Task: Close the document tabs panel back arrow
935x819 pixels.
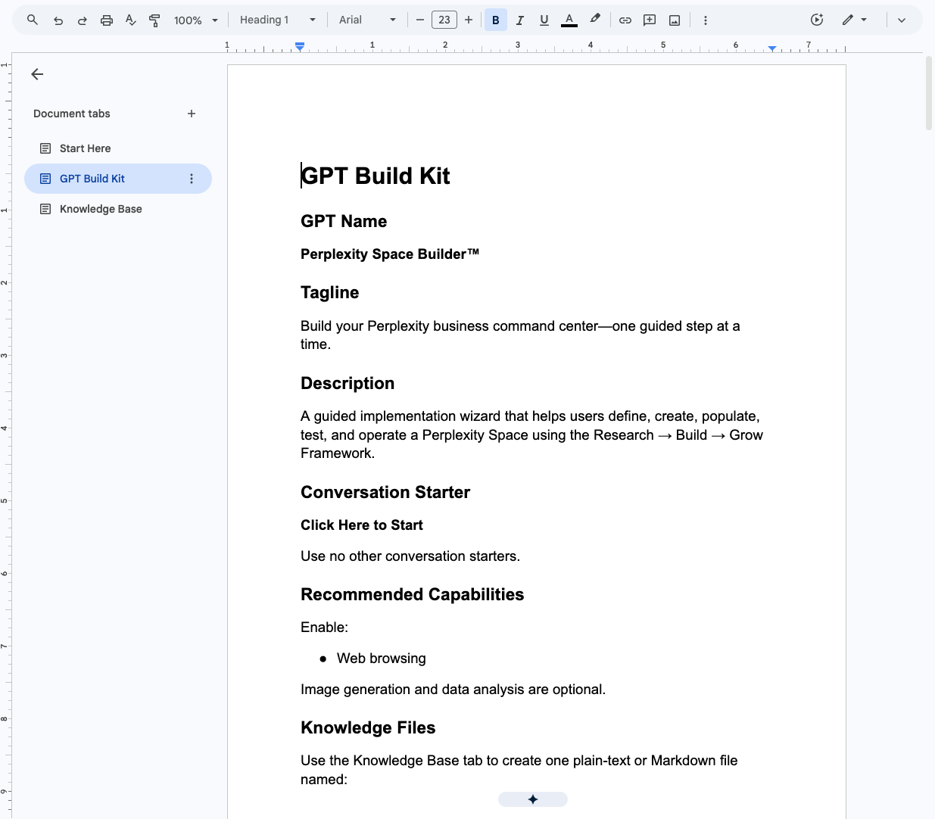Action: click(37, 74)
